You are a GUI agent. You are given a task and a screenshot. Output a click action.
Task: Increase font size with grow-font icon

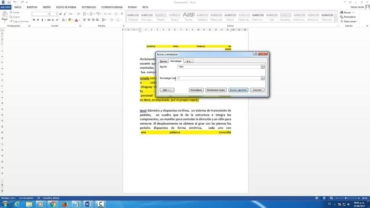tap(61, 14)
